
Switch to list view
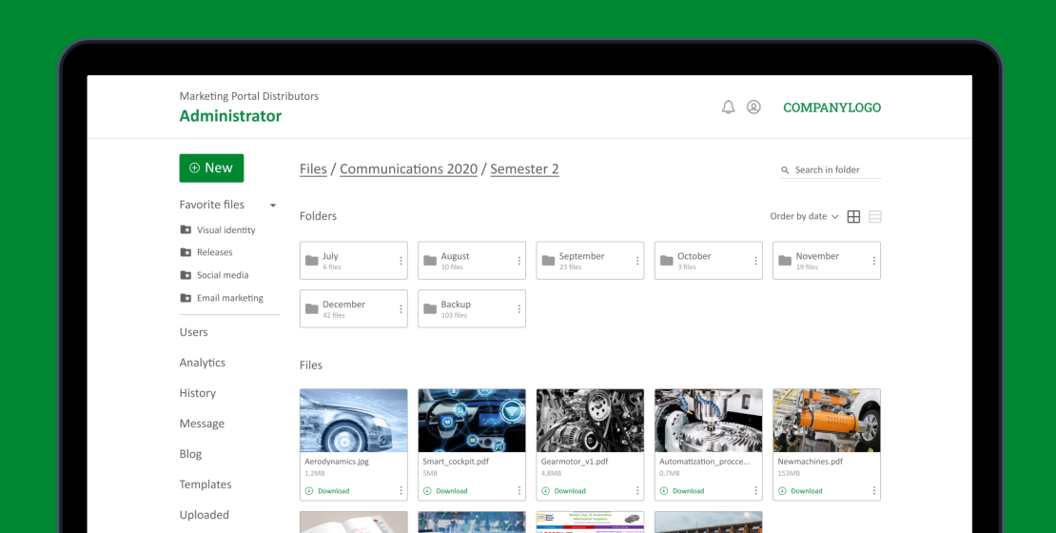click(875, 216)
